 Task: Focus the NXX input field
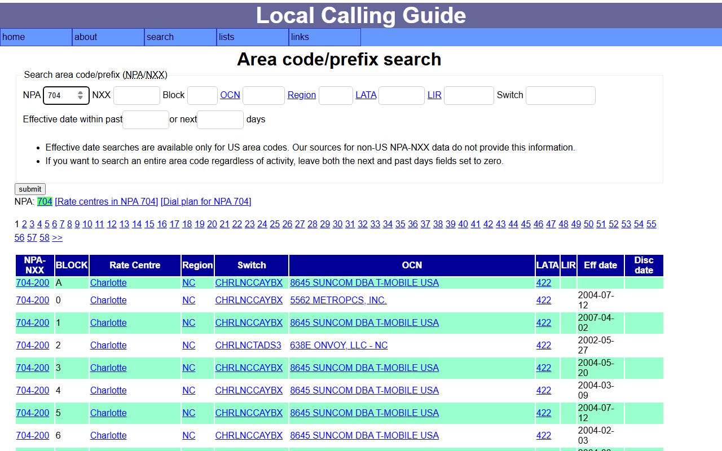click(137, 95)
